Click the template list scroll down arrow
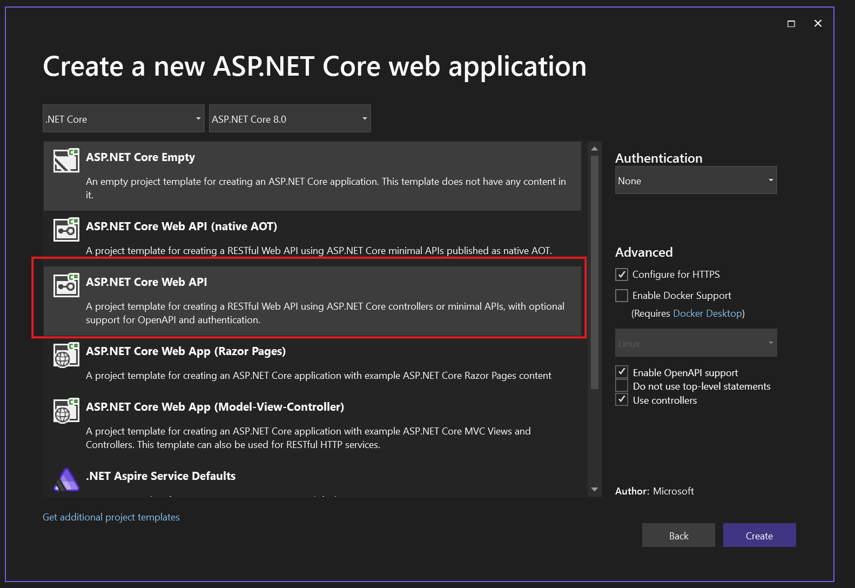 click(594, 490)
